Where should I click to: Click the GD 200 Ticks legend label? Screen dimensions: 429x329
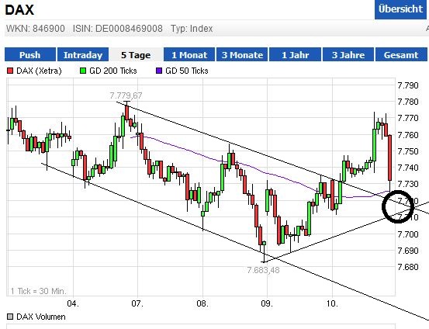[113, 71]
